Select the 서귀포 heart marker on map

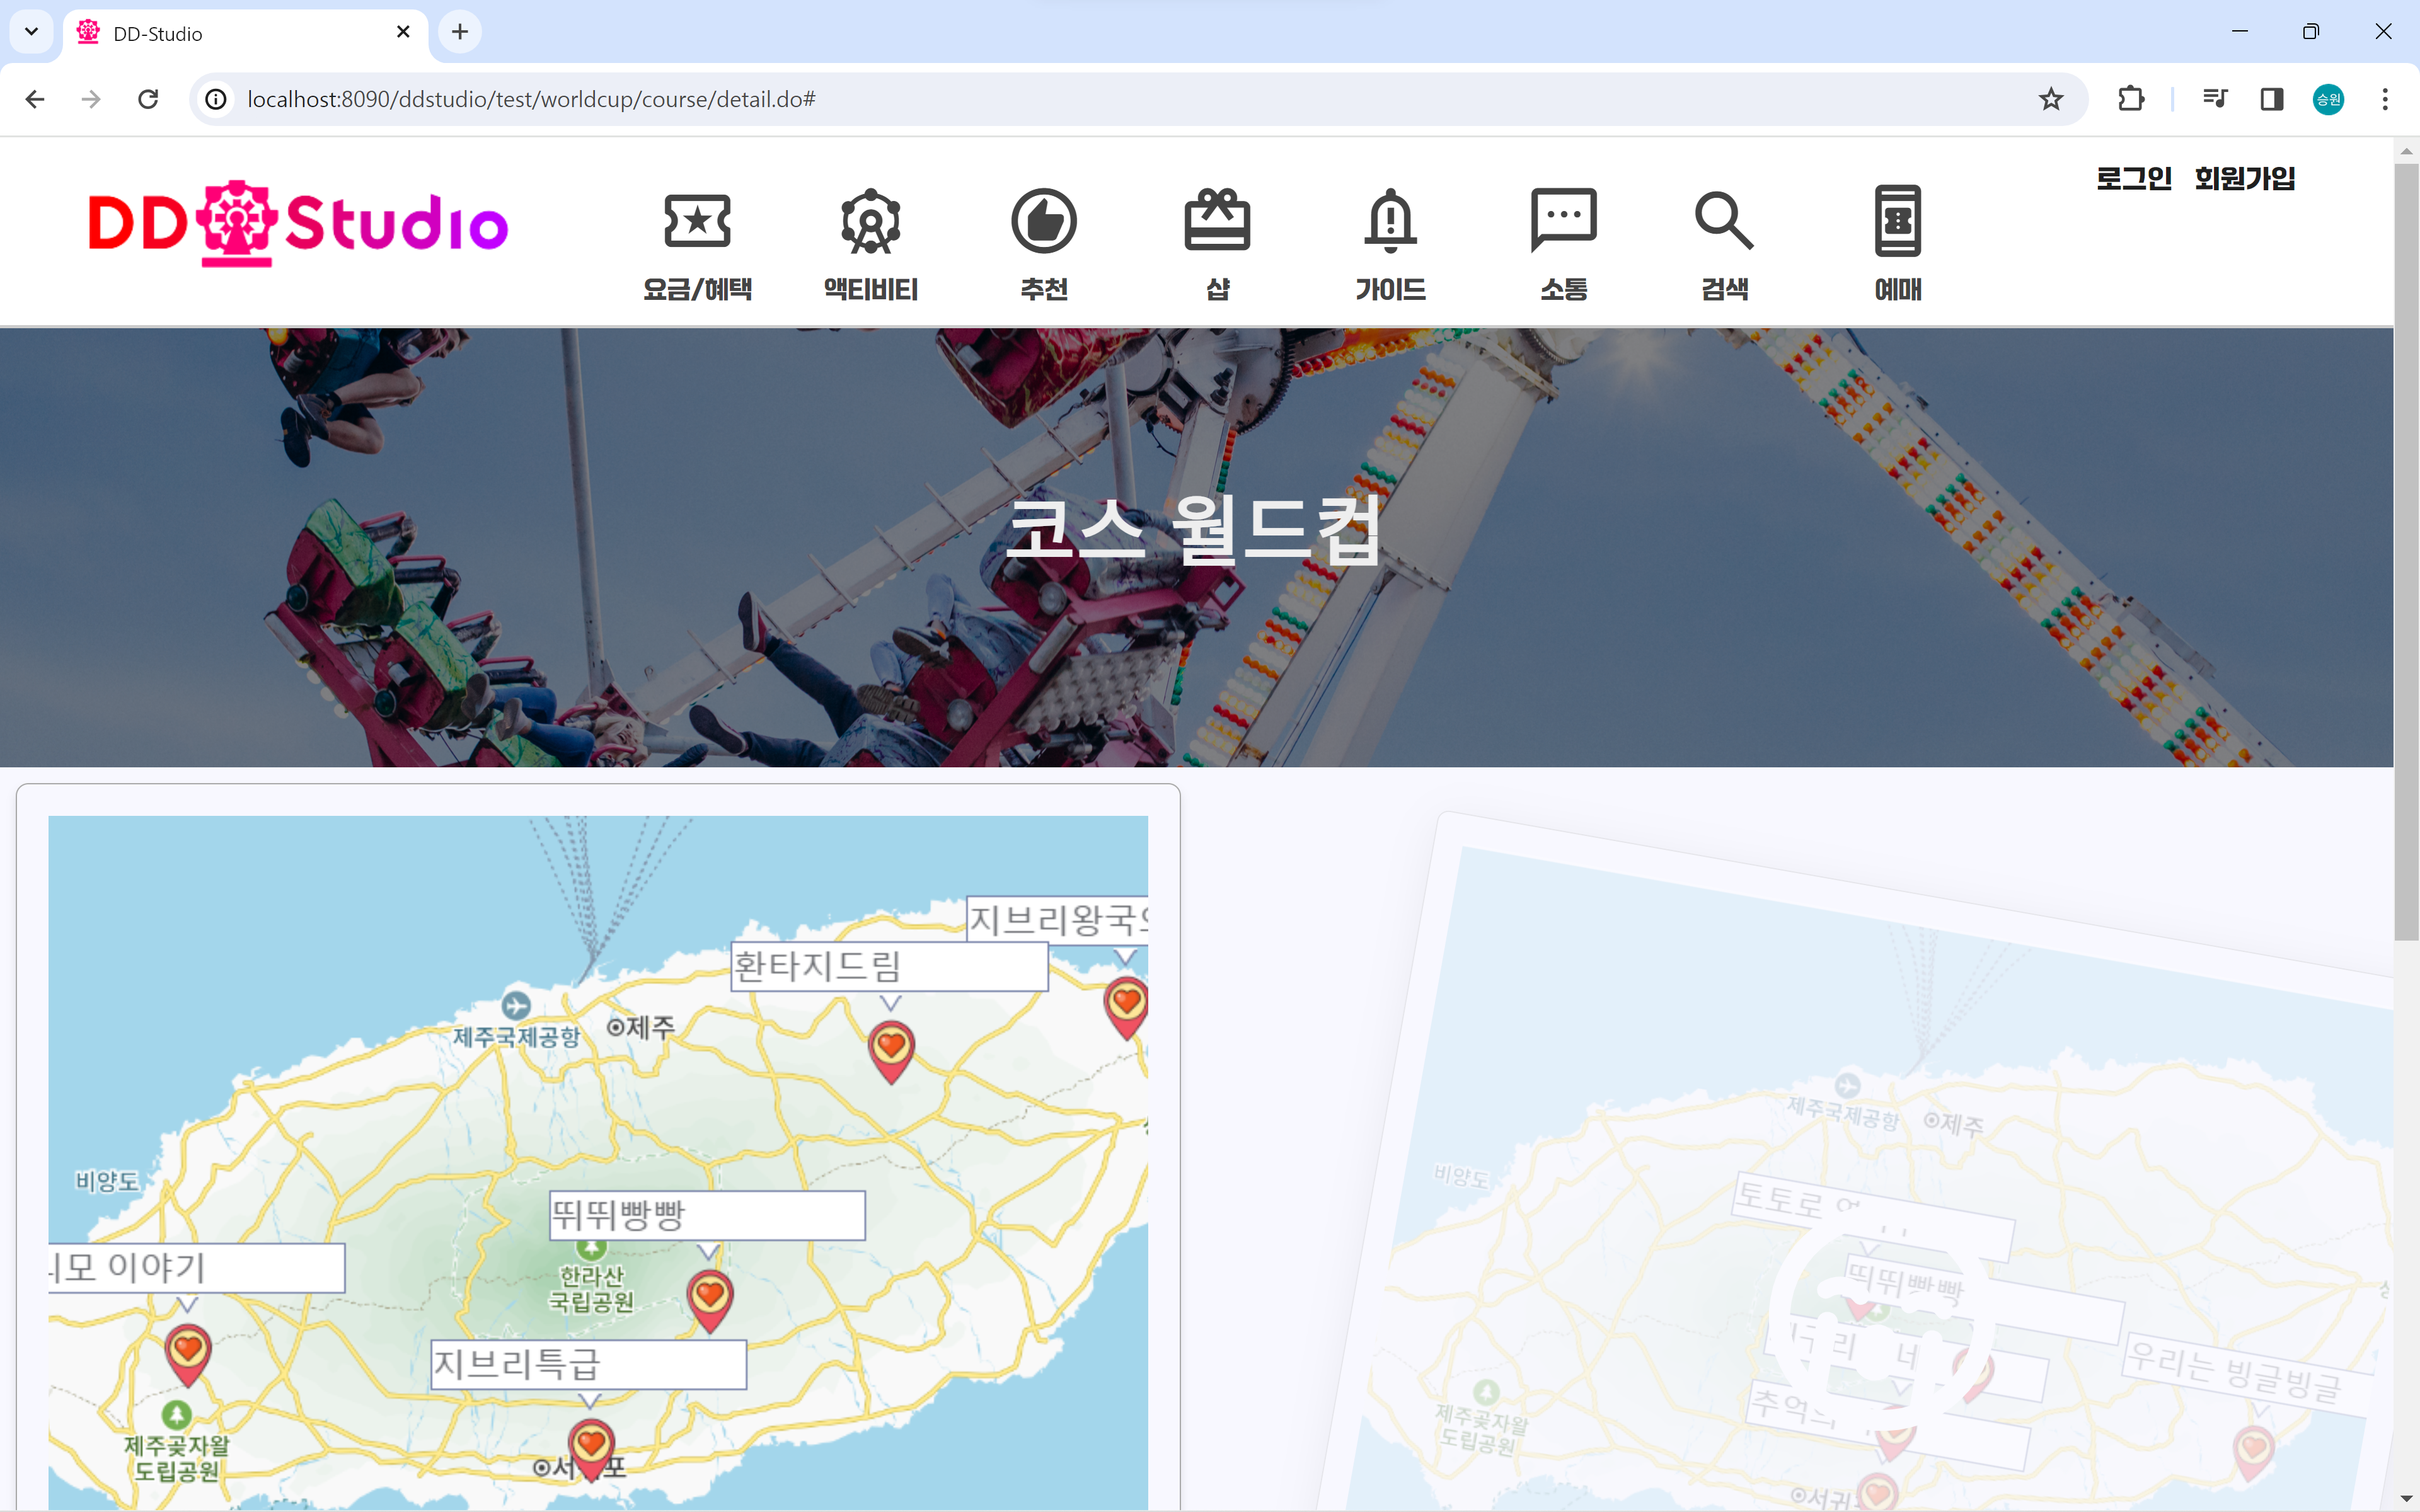(591, 1449)
